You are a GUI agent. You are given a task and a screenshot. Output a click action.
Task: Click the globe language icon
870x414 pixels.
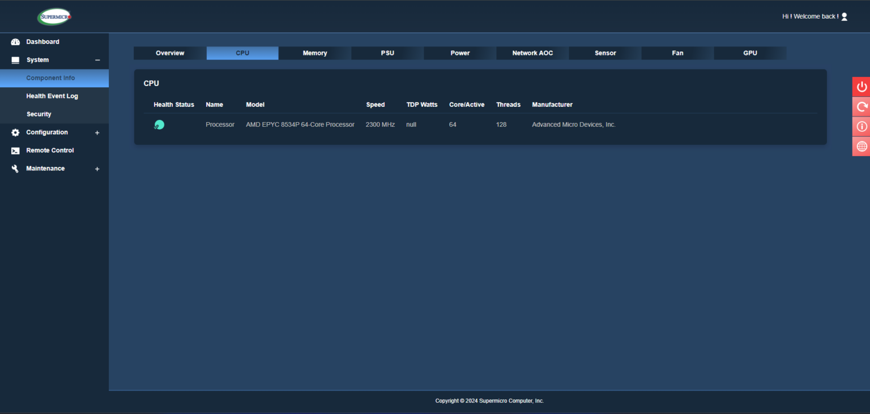(x=862, y=146)
